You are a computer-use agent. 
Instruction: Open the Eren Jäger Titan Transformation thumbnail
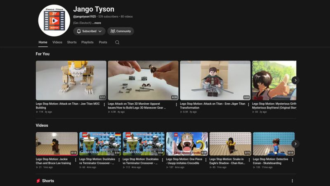tap(215, 80)
